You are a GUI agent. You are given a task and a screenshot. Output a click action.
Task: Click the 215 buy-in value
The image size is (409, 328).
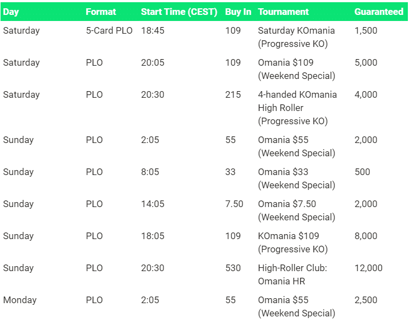point(233,94)
